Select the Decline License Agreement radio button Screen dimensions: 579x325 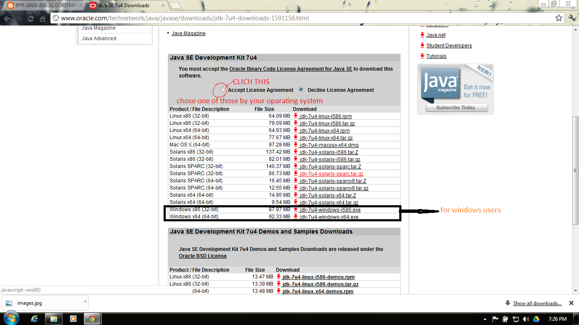click(x=301, y=90)
